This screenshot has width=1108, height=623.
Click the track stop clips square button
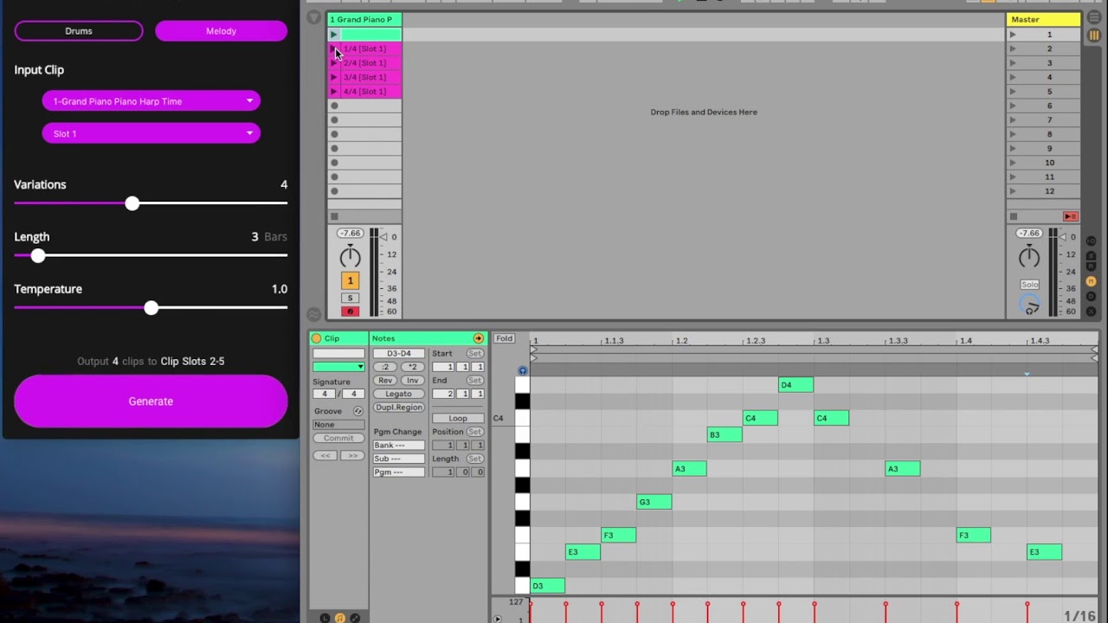pyautogui.click(x=335, y=216)
